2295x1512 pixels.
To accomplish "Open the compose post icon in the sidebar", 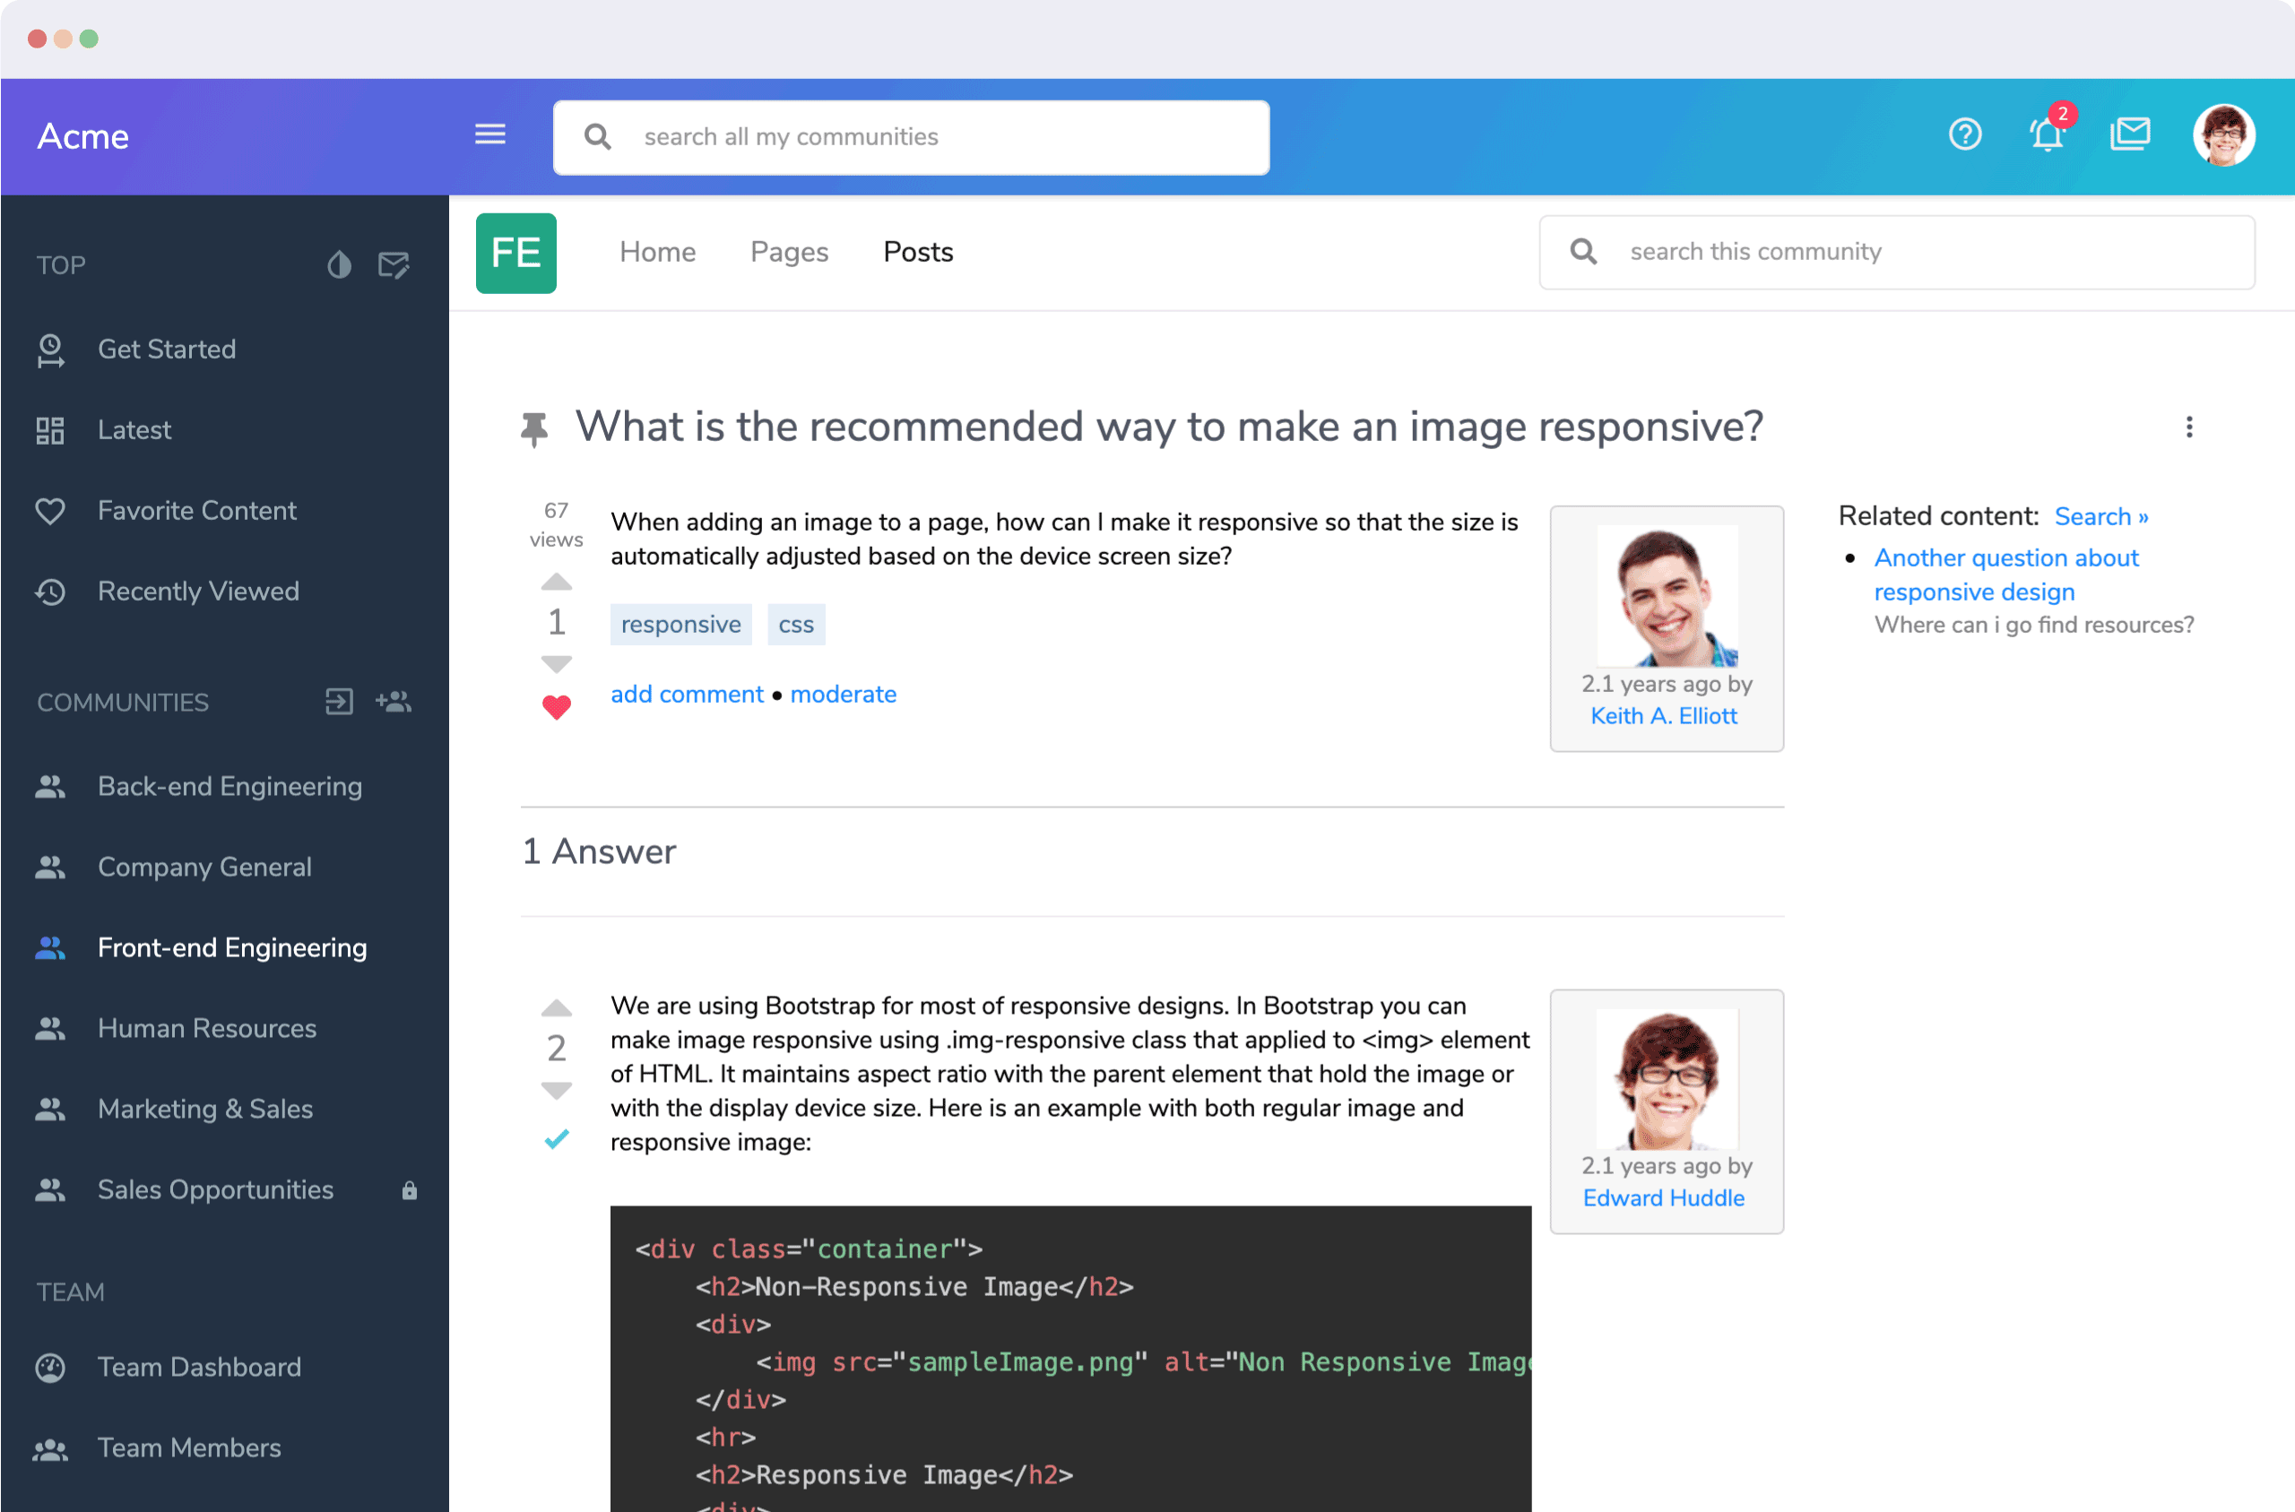I will (394, 266).
